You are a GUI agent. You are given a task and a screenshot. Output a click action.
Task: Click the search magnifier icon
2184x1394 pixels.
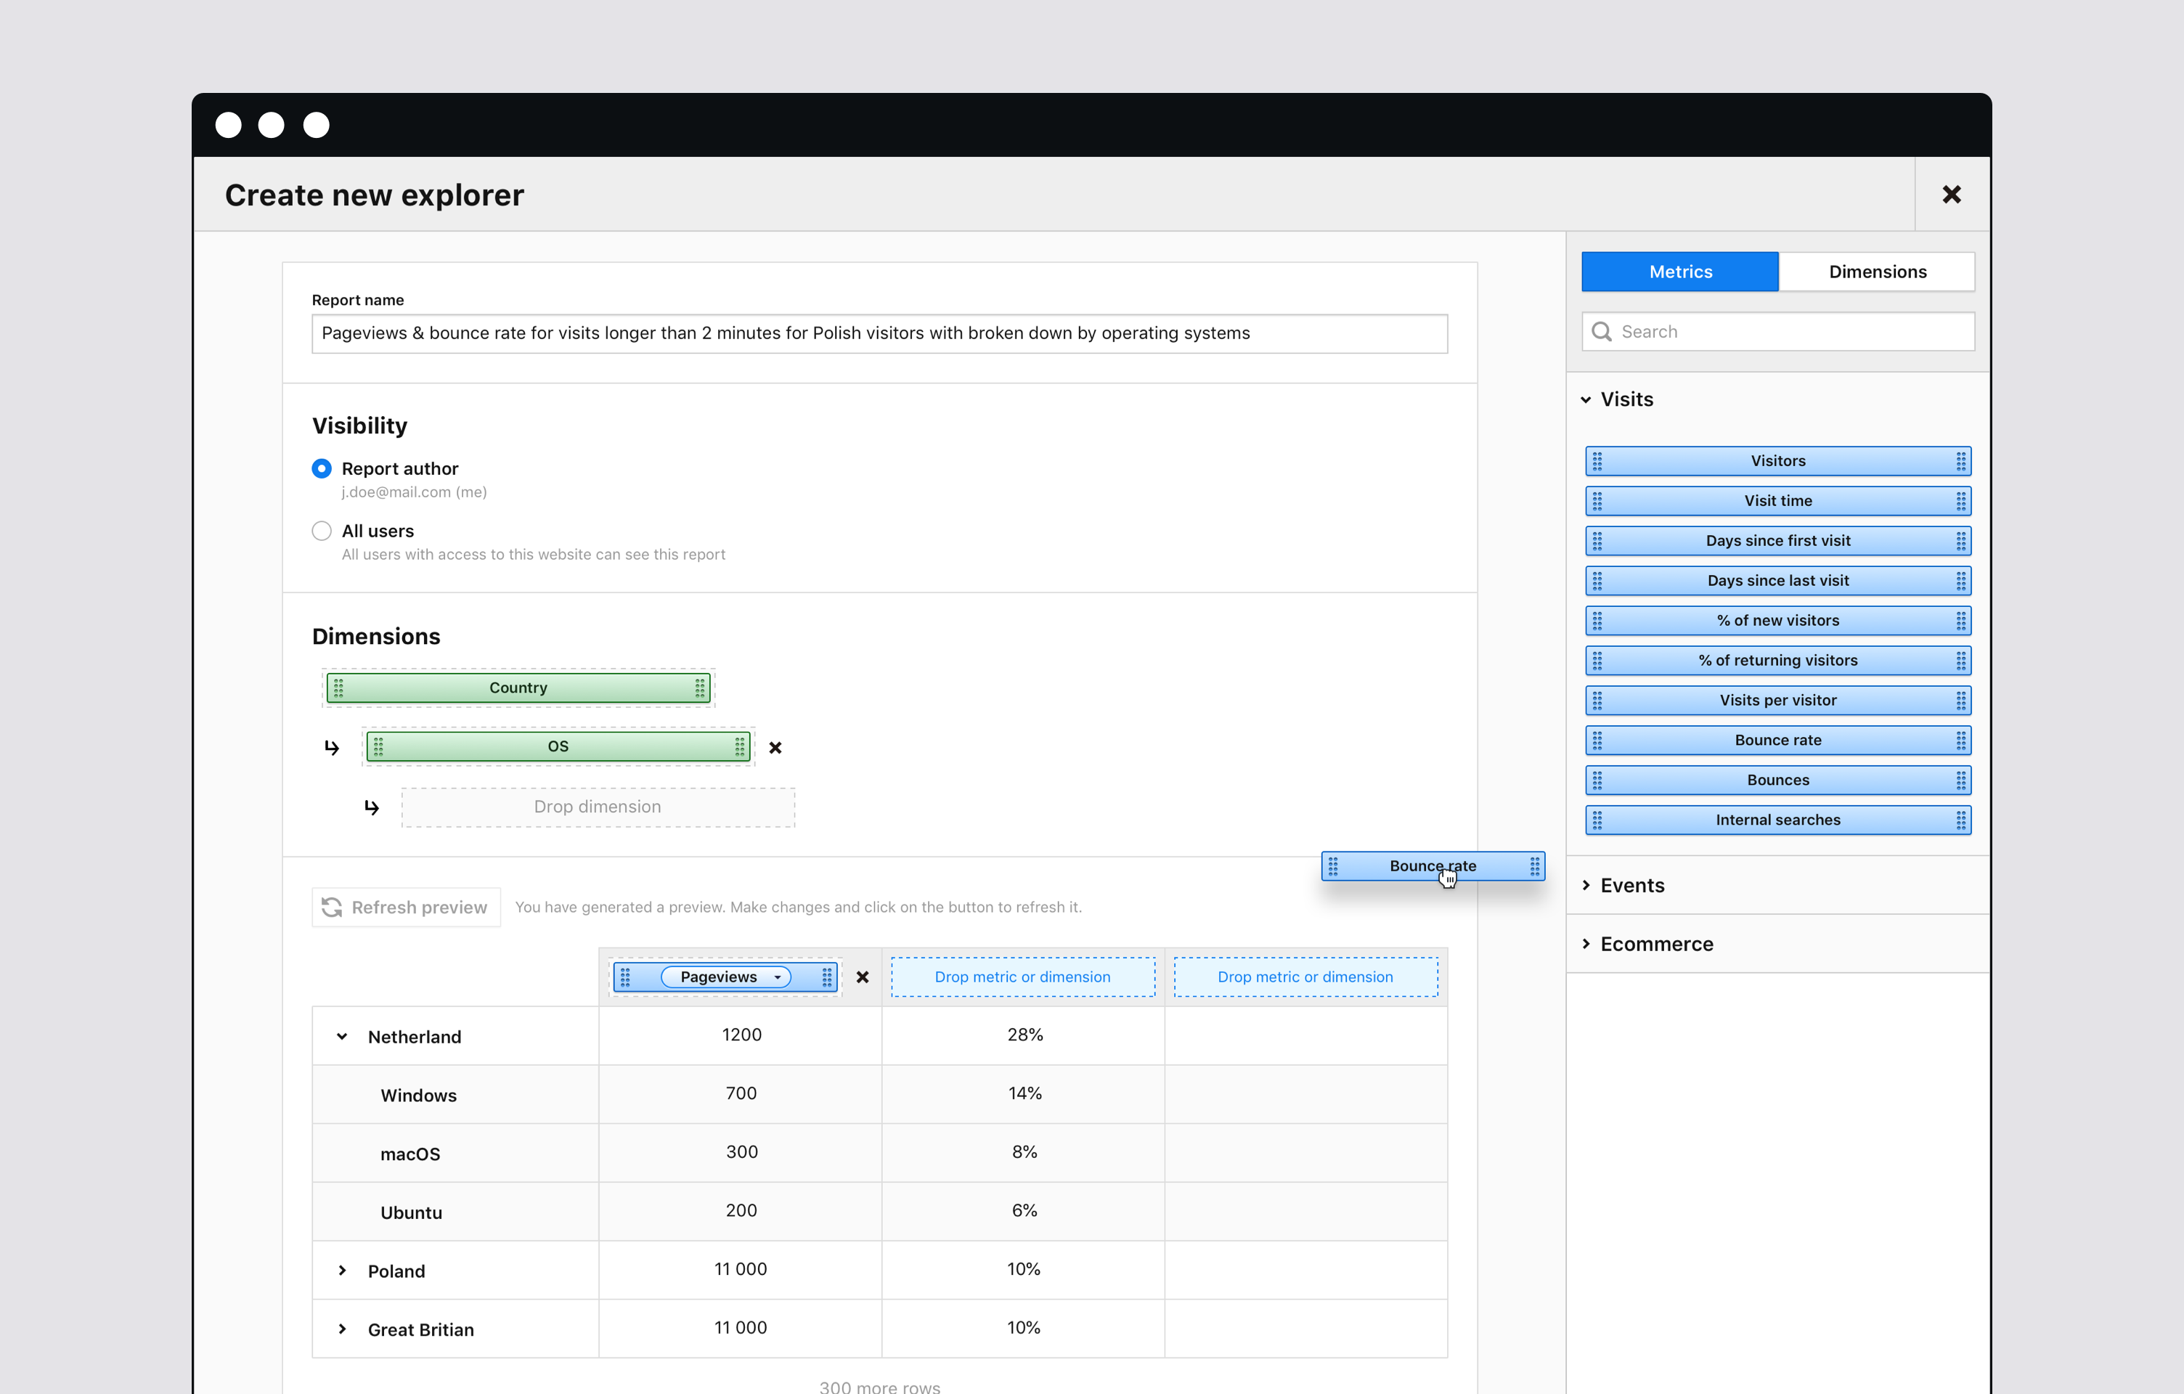1602,331
